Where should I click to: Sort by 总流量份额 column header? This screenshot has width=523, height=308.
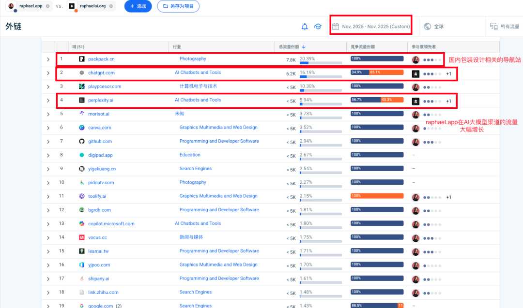292,47
